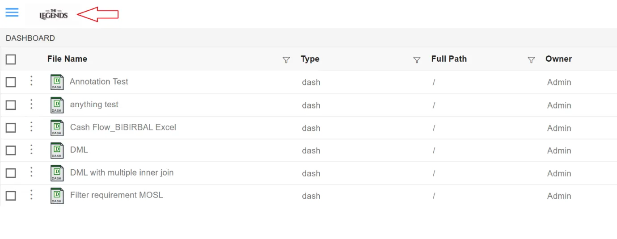Open the anything test dashboard
Viewport: 617px width, 239px height.
pyautogui.click(x=94, y=105)
